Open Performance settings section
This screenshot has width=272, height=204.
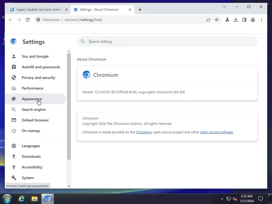[35, 88]
